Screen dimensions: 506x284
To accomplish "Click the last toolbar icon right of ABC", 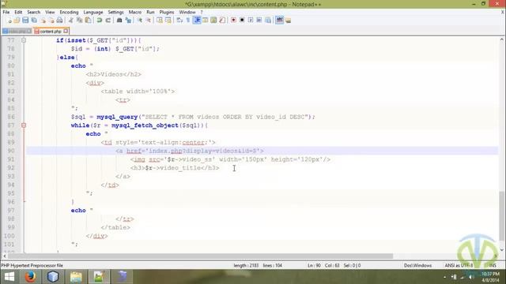I will tap(288, 21).
